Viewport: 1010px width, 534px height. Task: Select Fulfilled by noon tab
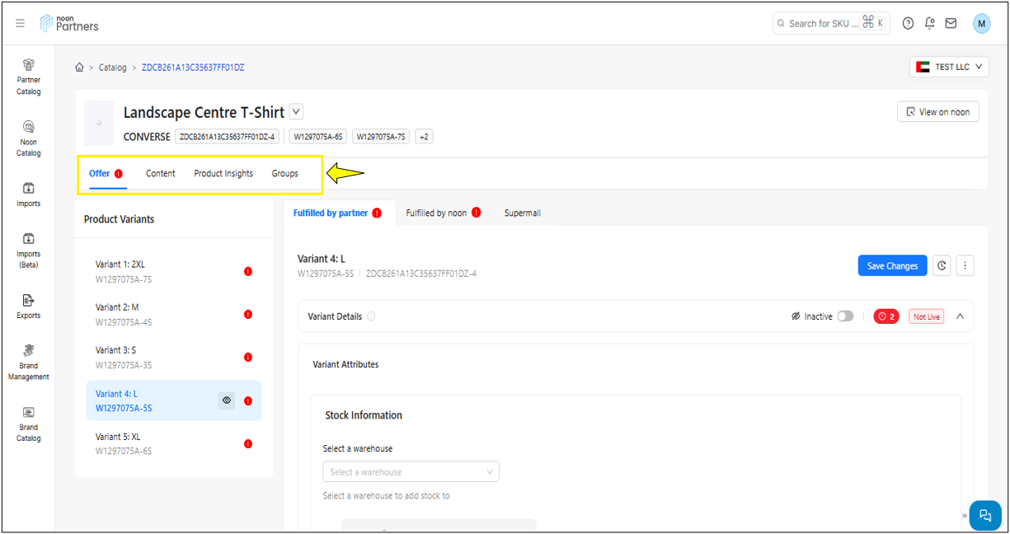pos(444,213)
